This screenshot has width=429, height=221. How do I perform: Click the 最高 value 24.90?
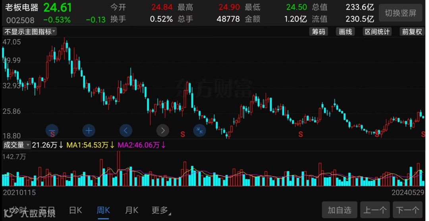229,7
